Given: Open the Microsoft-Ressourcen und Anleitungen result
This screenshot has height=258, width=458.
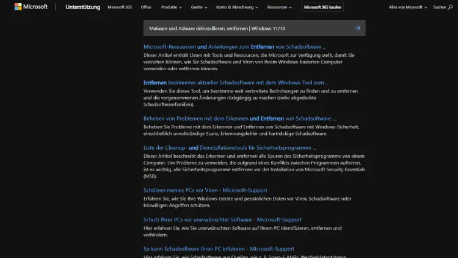Looking at the screenshot, I should coord(234,46).
